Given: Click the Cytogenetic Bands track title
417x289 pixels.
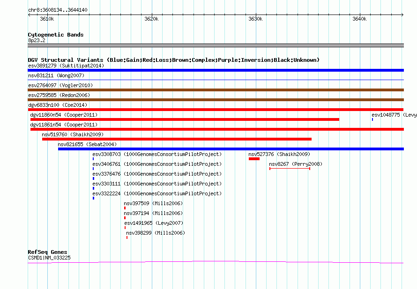Looking at the screenshot, I should tap(56, 35).
